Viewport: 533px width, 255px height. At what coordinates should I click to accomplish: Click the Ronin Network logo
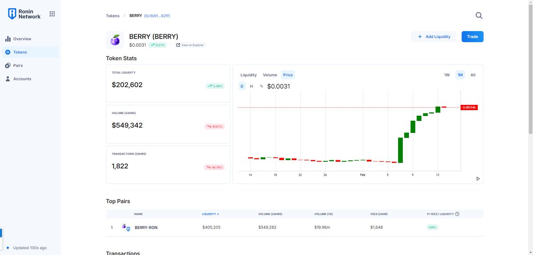click(24, 14)
